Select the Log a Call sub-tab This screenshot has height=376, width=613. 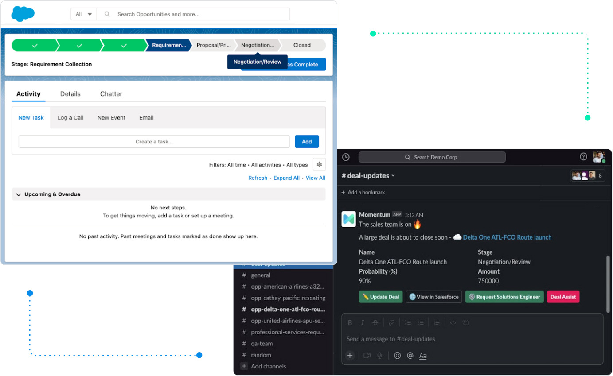tap(70, 117)
